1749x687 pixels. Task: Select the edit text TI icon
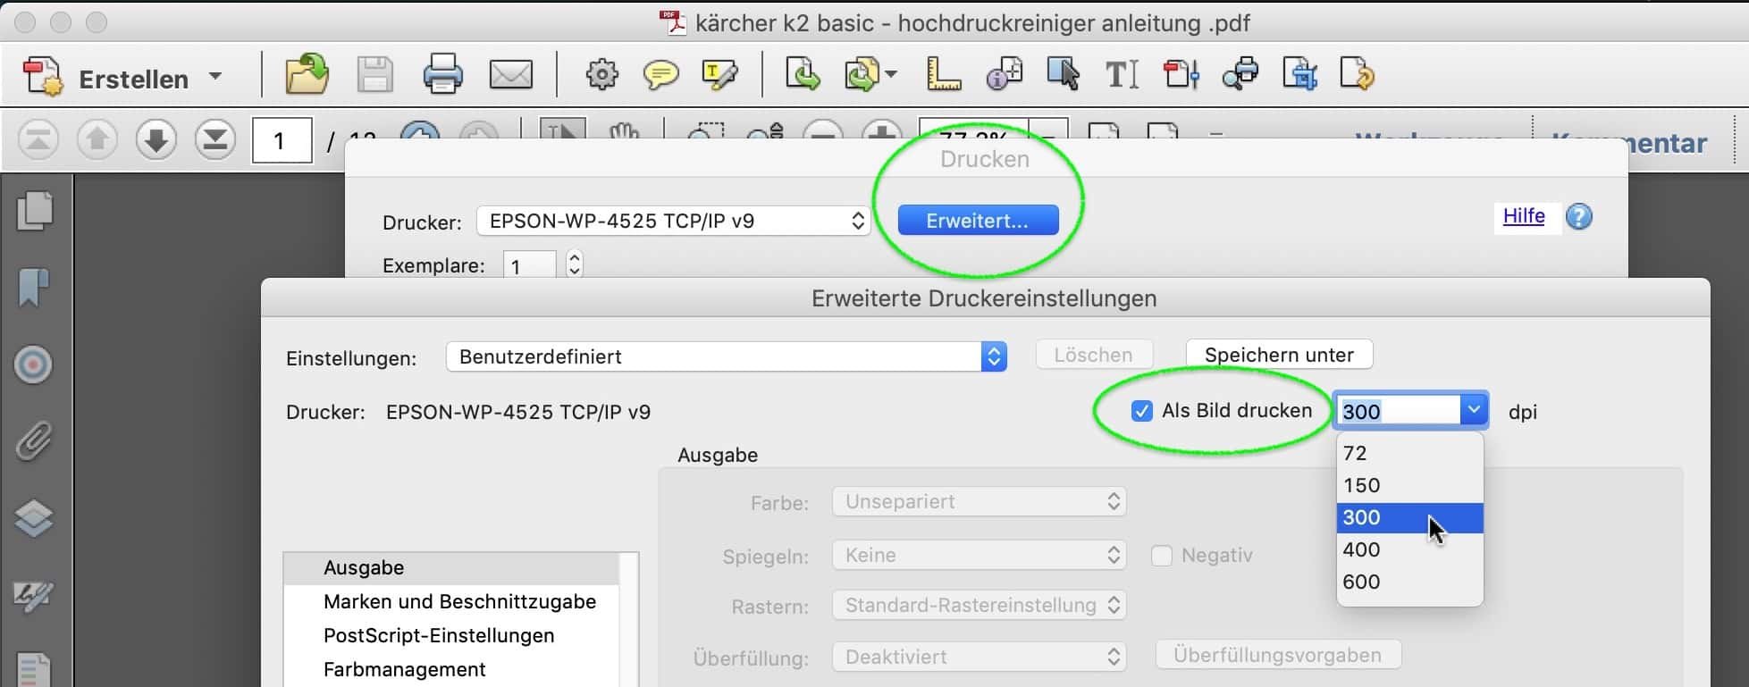coord(1122,76)
